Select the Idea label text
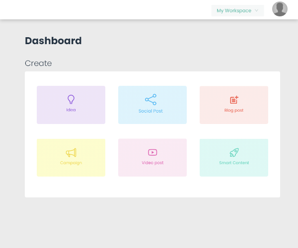 (71, 110)
